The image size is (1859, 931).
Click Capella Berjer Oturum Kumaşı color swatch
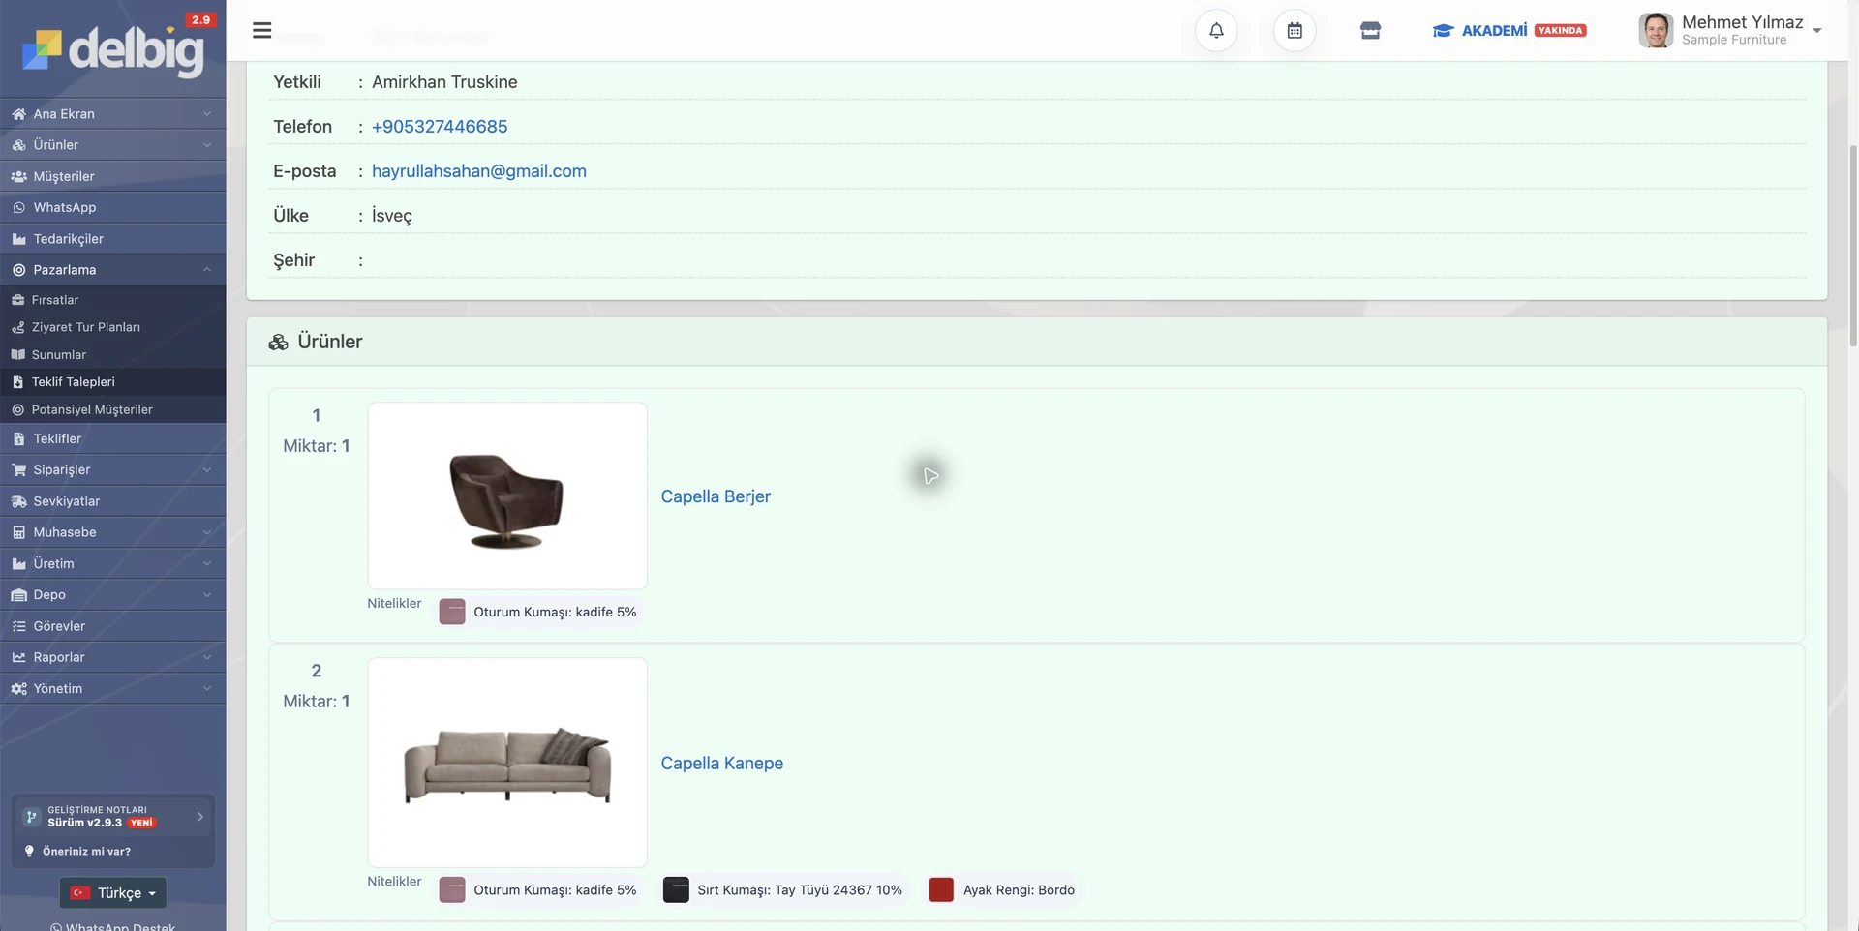click(452, 612)
